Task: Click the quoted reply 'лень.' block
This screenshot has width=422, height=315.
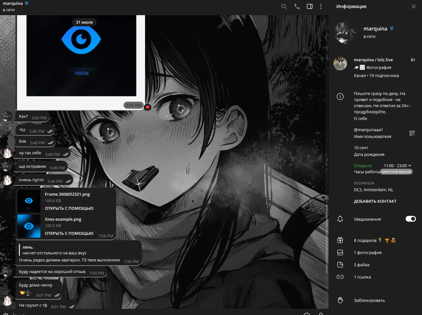Action: (79, 250)
